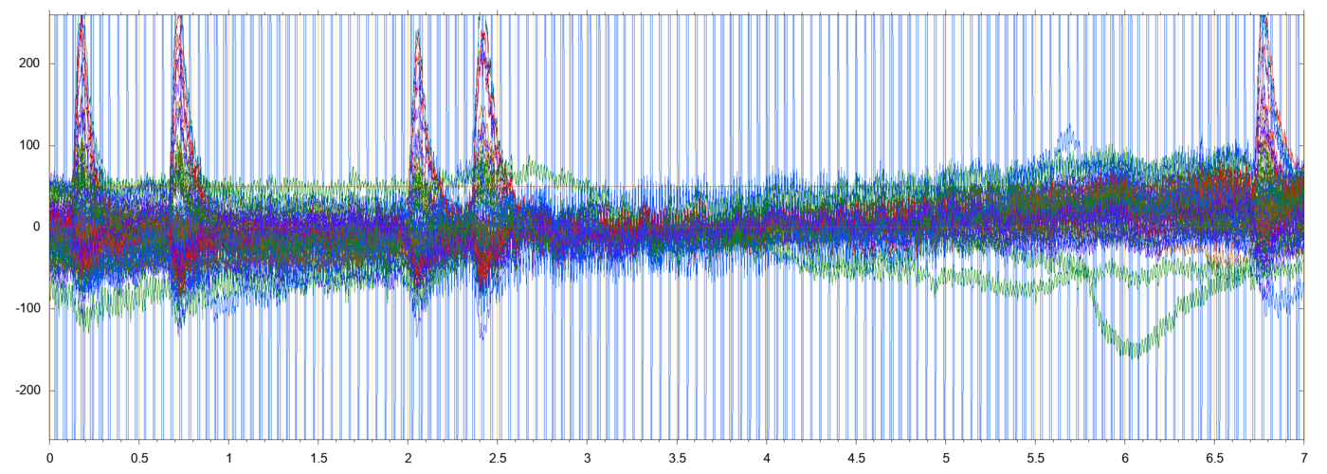Click the y-axis label -200
The image size is (1327, 474).
tap(28, 391)
